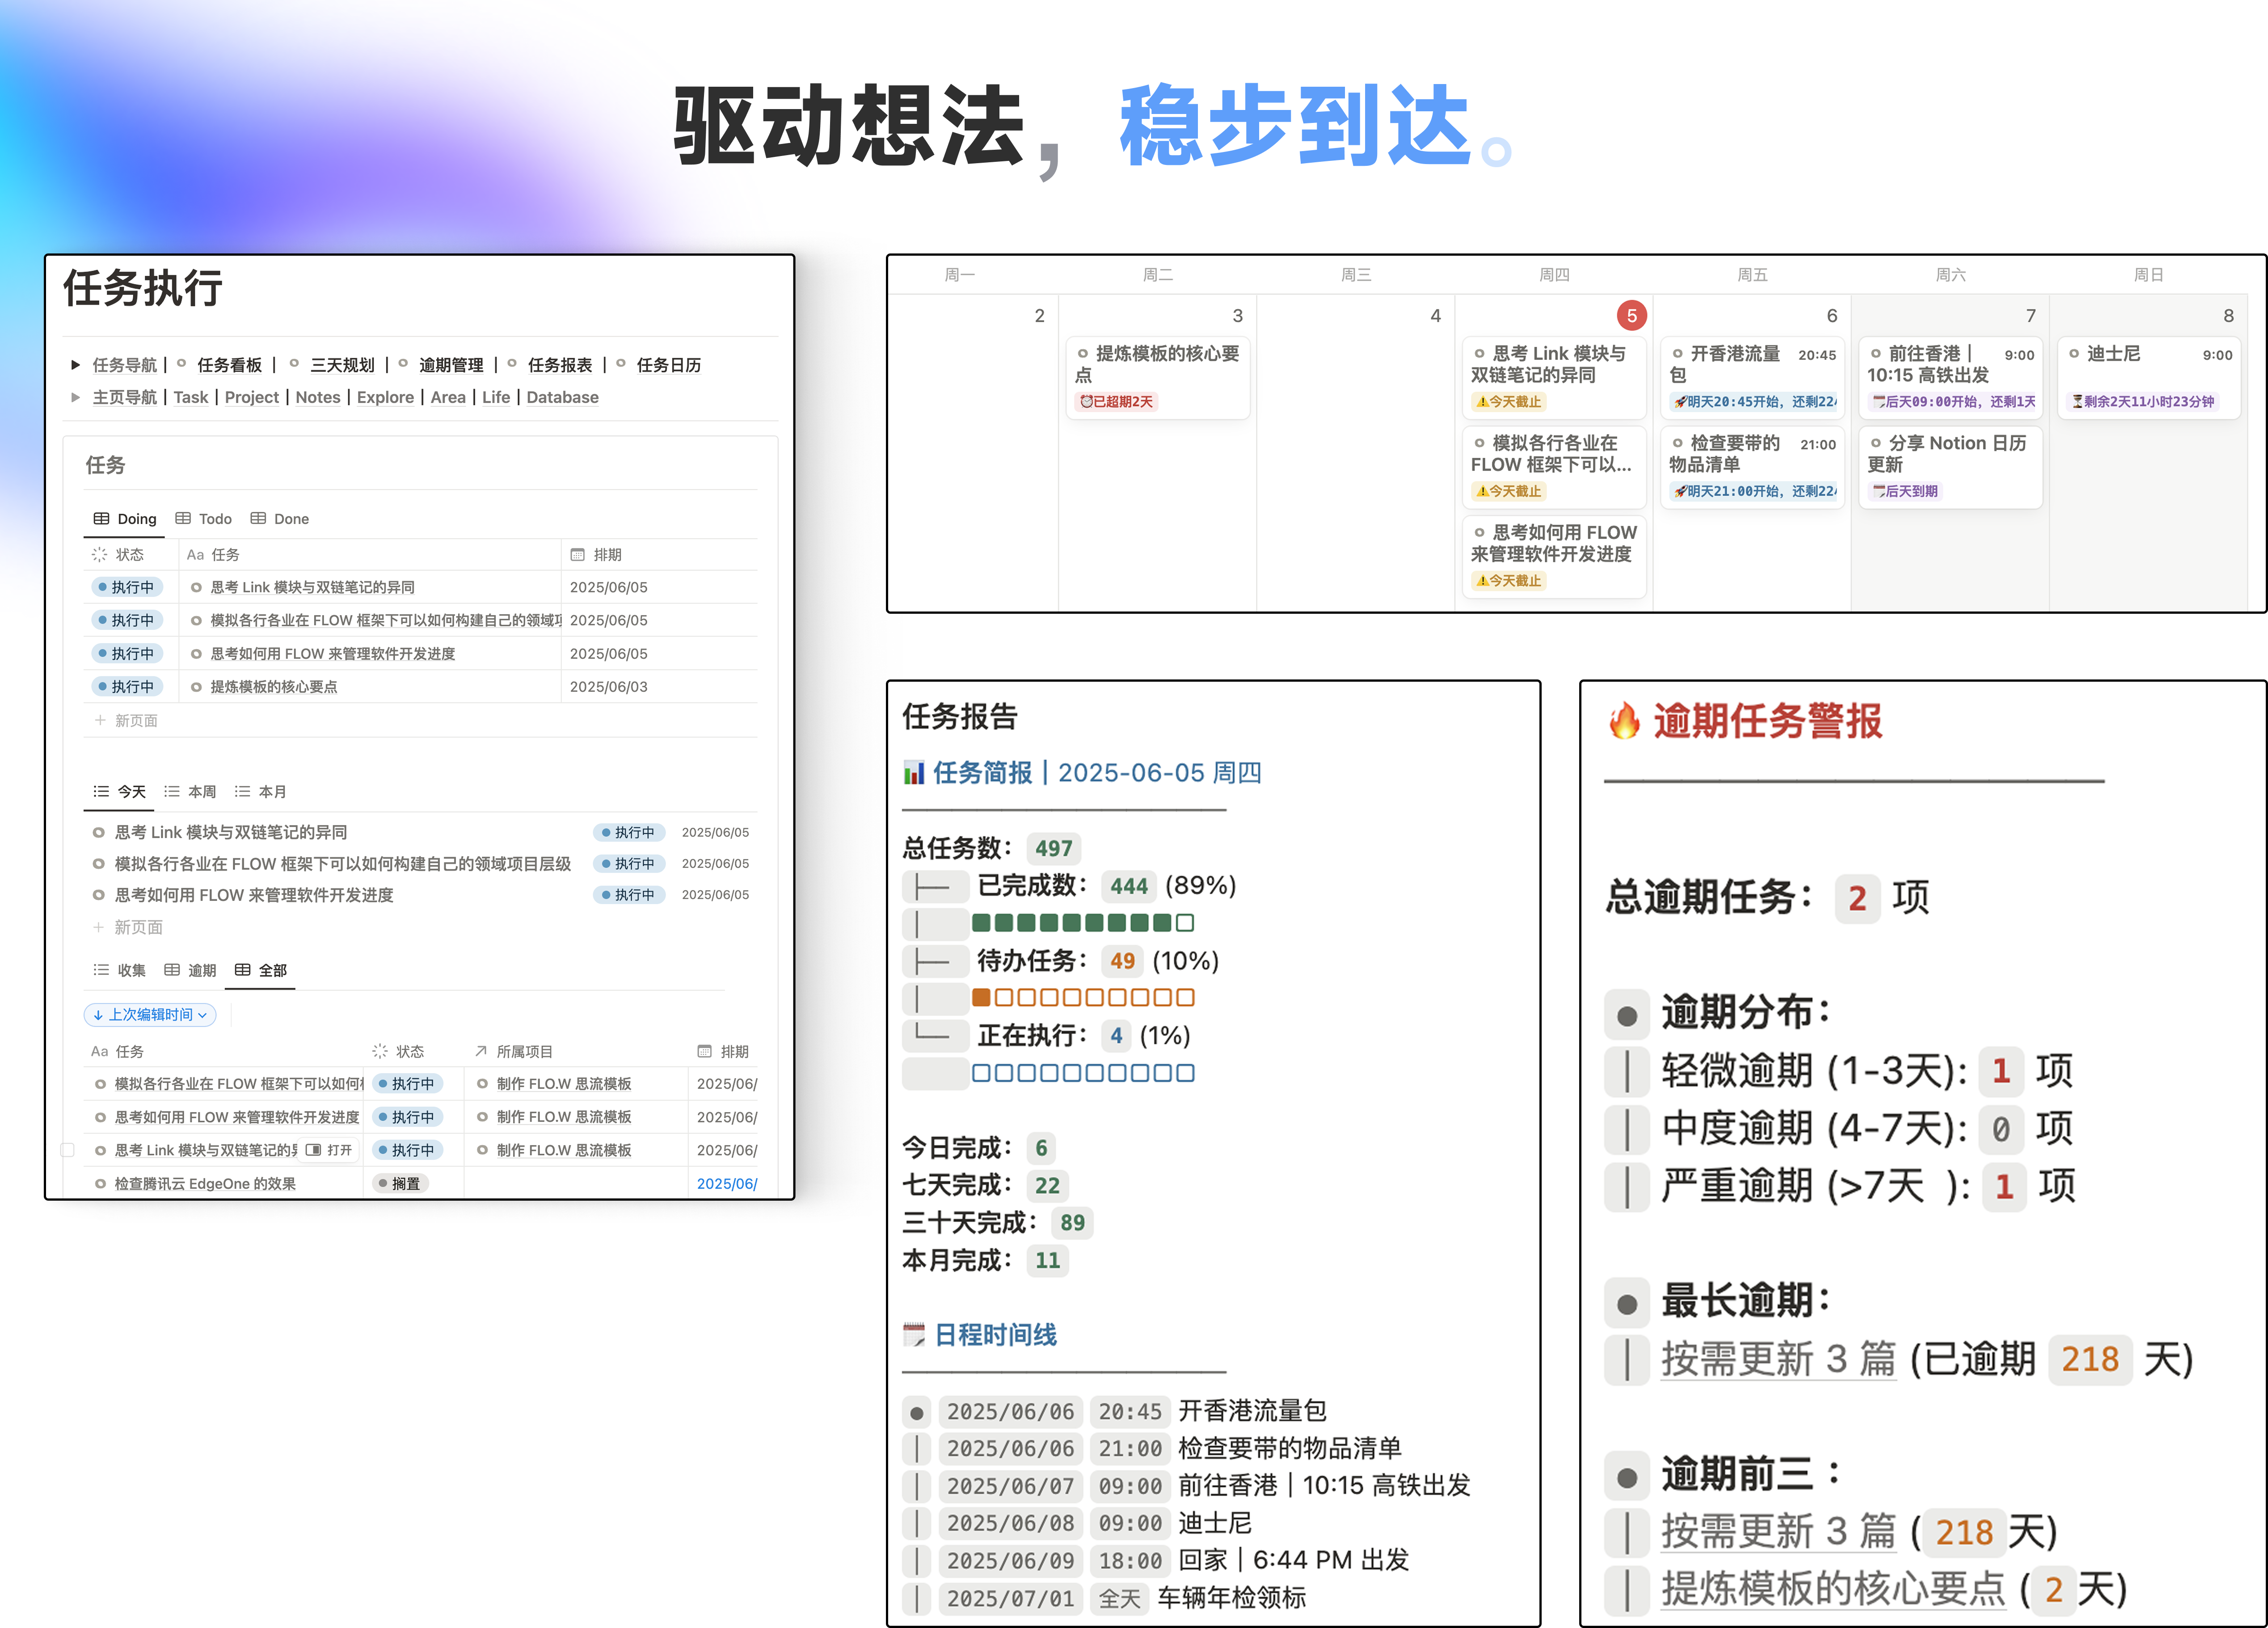Viewport: 2268px width, 1628px height.
Task: Add 新页面 under the 今天 list
Action: pyautogui.click(x=128, y=927)
